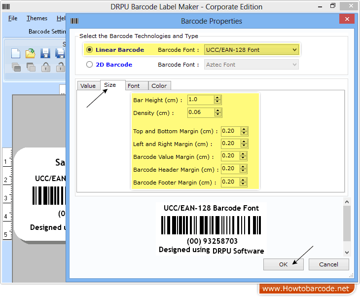Click the Send to back layers icon
Viewport: 360px width, 297px height.
tap(31, 67)
